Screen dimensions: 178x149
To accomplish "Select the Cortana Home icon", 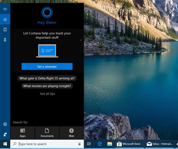I will point(5,19).
